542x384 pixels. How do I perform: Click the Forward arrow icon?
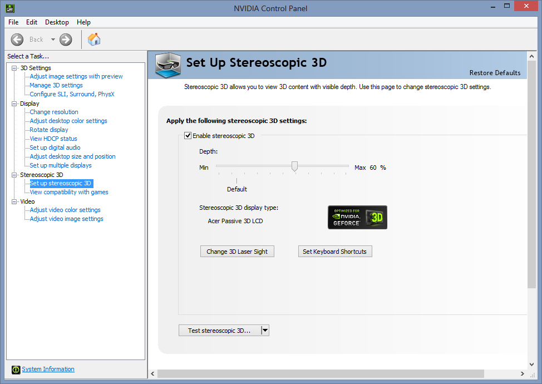[x=66, y=40]
